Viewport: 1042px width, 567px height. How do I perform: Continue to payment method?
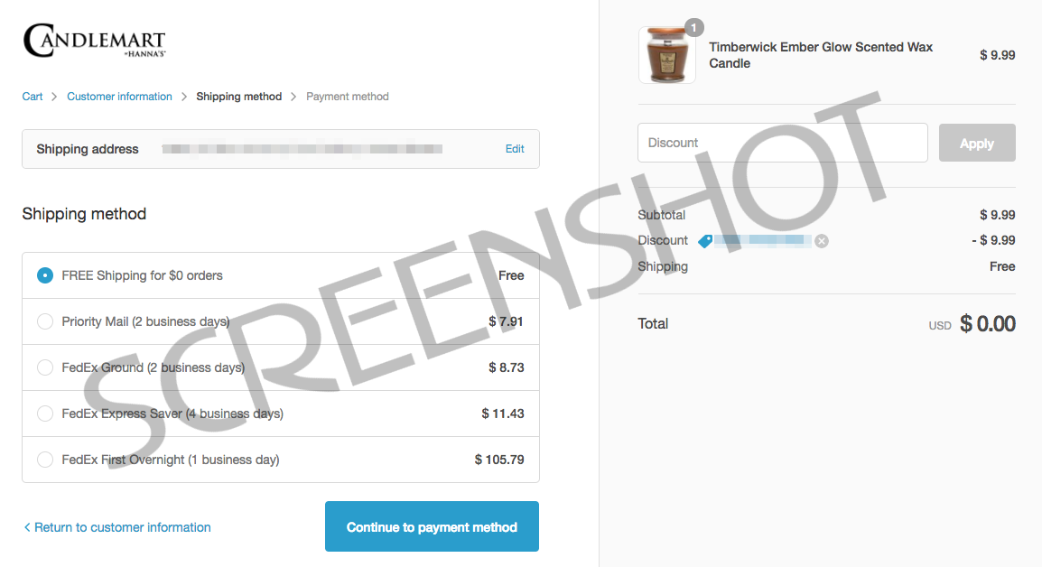coord(432,526)
